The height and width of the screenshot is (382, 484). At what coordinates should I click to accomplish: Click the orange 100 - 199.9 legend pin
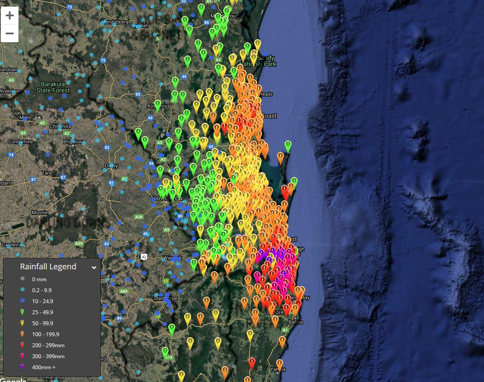tap(22, 334)
